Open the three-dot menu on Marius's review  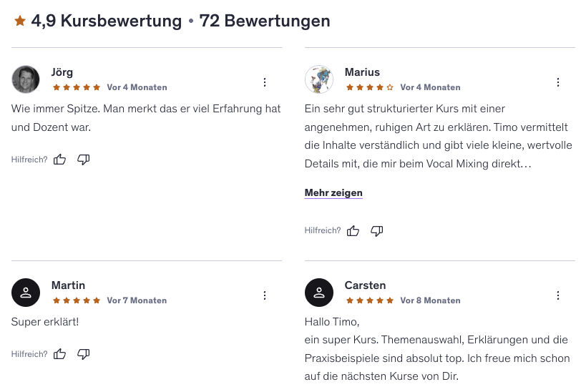558,82
